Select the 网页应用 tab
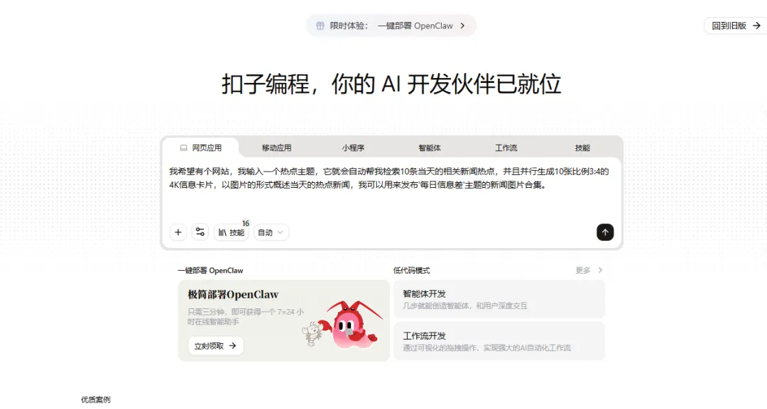This screenshot has height=409, width=767. point(200,147)
